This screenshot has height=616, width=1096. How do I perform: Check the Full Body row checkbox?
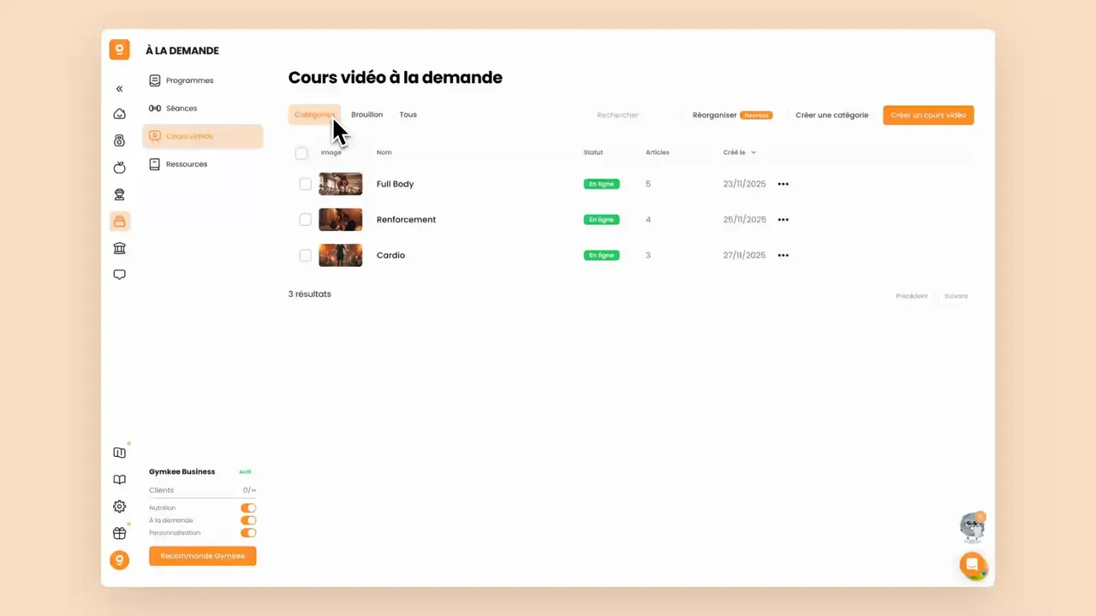point(305,184)
